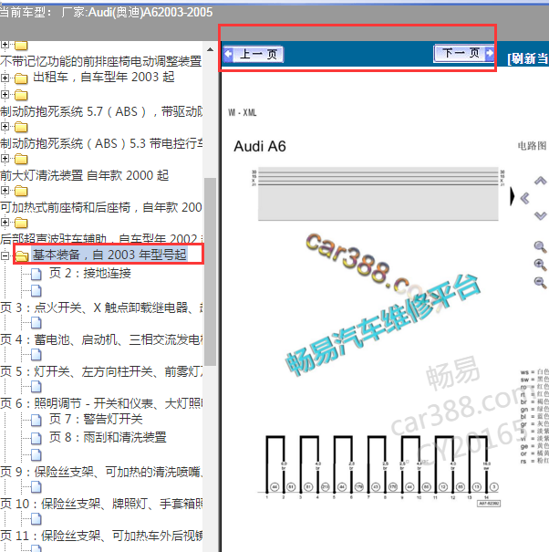
Task: Expand the 可加热式前座椅和后座椅 folder
Action: tap(5, 190)
